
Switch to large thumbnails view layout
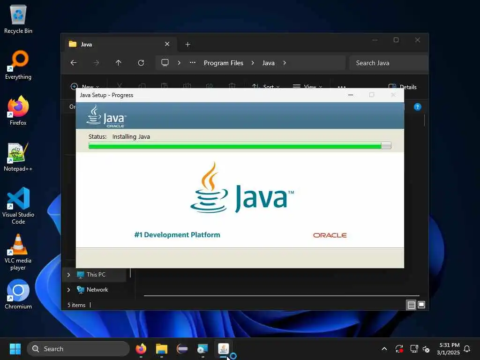[421, 305]
